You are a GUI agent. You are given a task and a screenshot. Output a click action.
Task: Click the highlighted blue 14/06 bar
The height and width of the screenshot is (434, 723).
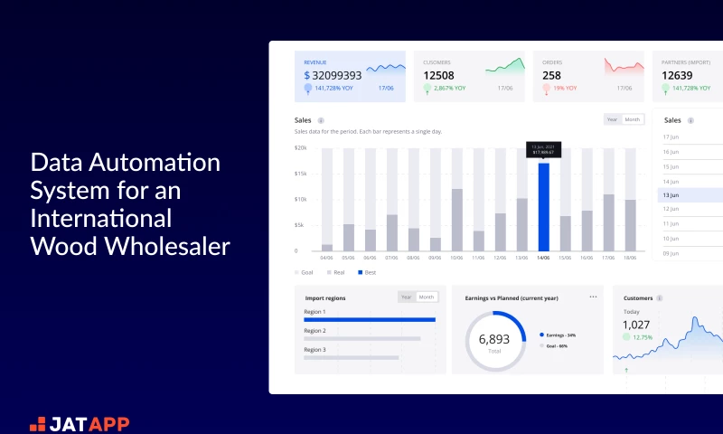pyautogui.click(x=544, y=207)
